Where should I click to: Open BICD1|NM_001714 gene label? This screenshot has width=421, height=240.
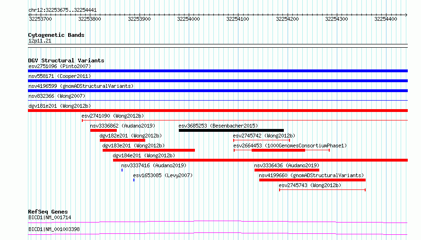(50, 217)
